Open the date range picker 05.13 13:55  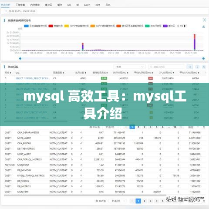click(x=20, y=11)
